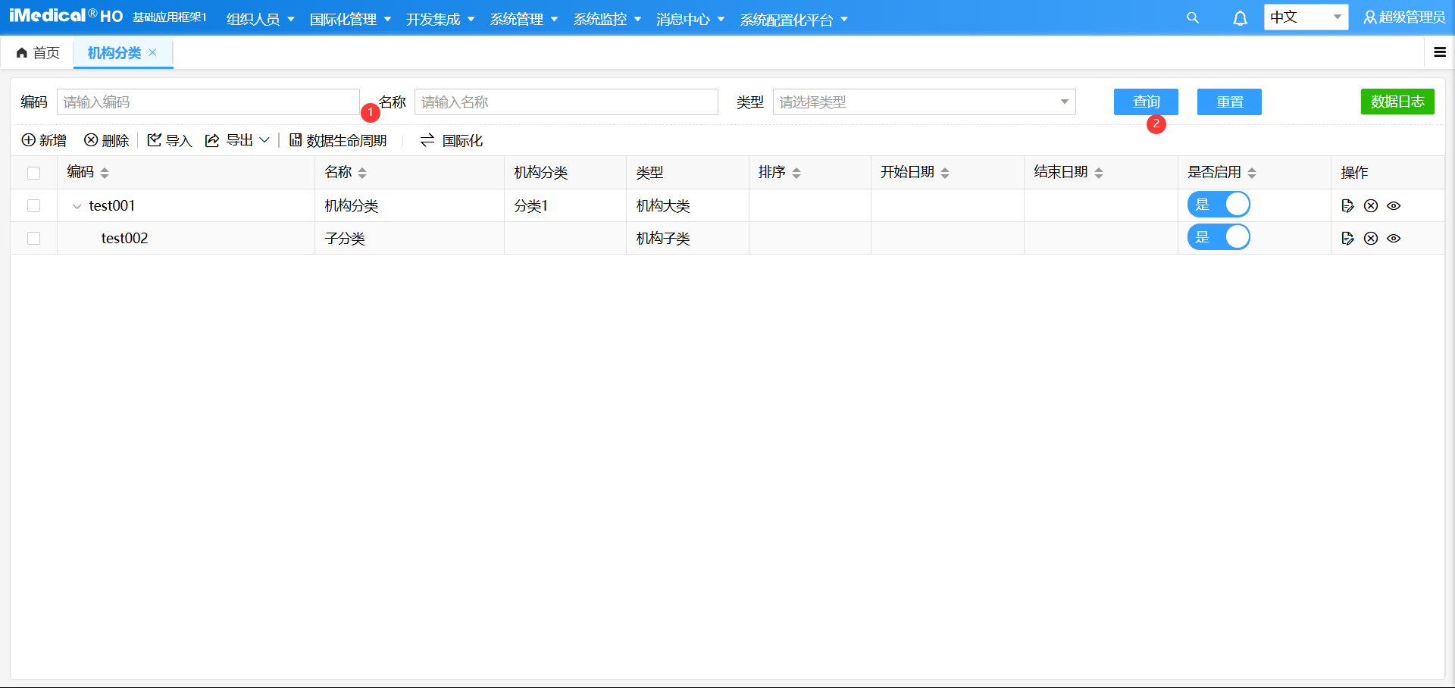Click the edit icon for test001 row

point(1347,205)
